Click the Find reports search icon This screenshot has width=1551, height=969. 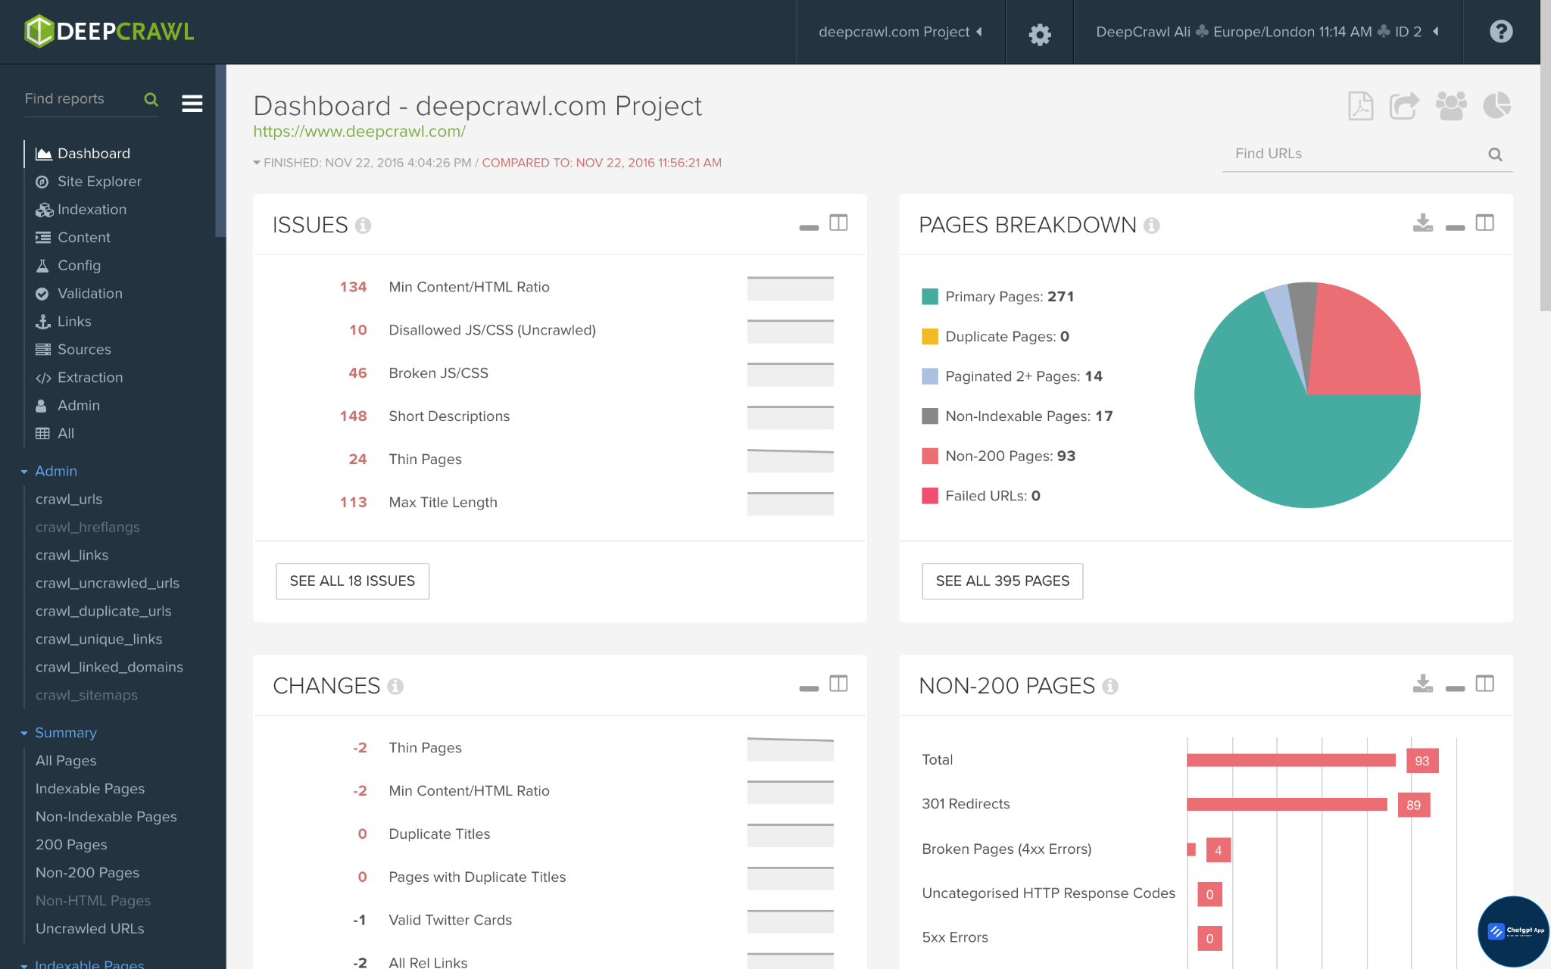coord(151,99)
